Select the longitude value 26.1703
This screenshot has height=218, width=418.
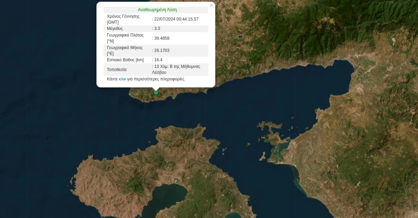162,50
